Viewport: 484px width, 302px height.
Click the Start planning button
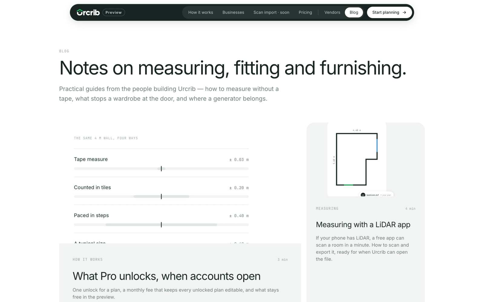click(x=389, y=12)
